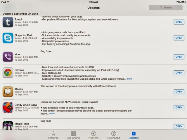This screenshot has height=140, width=187.
Task: Tap the search magnifier icon
Action: pos(161,8)
